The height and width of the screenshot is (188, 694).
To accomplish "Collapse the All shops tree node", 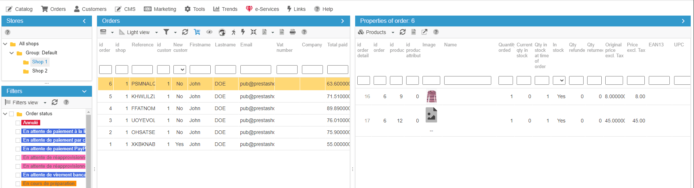I will pyautogui.click(x=5, y=44).
